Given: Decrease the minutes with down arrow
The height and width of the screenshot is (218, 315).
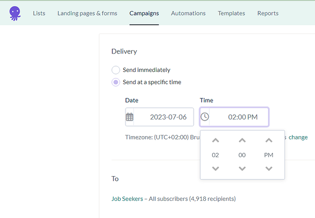Looking at the screenshot, I should click(242, 168).
